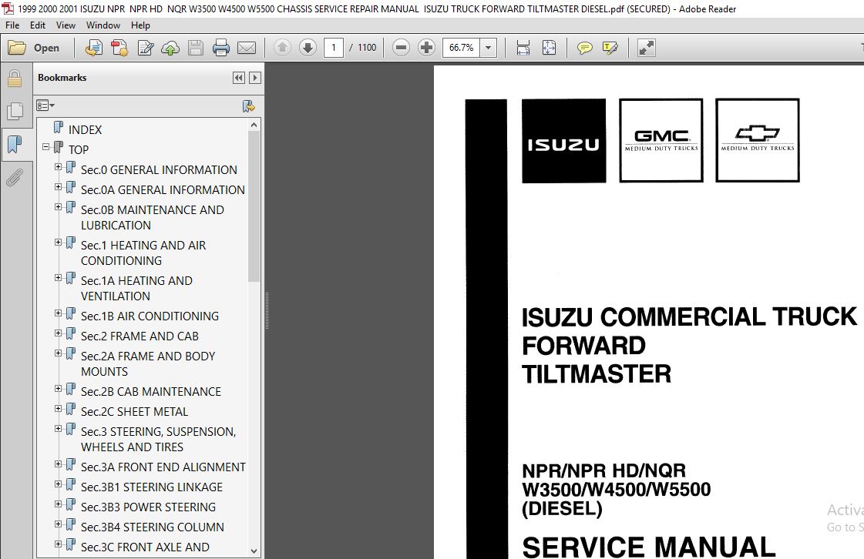The width and height of the screenshot is (864, 559).
Task: Select the highlight text tool
Action: pyautogui.click(x=610, y=48)
